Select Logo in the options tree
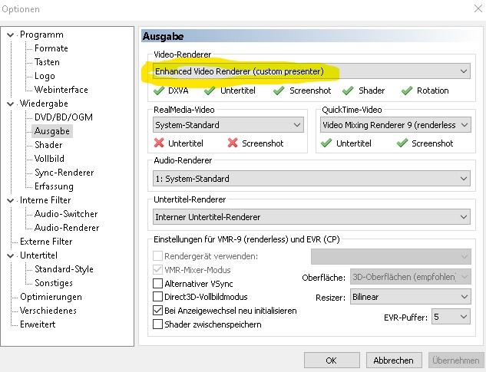Viewport: 486px width, 372px height. click(45, 76)
